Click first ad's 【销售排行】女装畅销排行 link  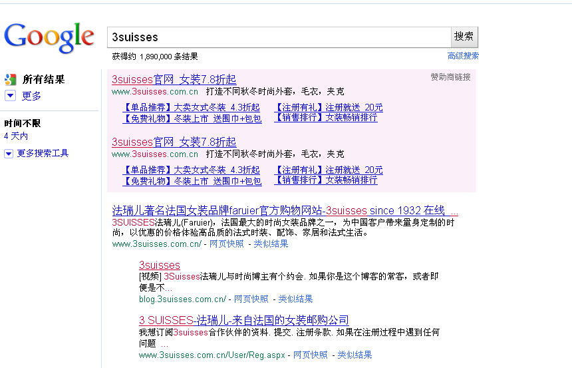[326, 118]
